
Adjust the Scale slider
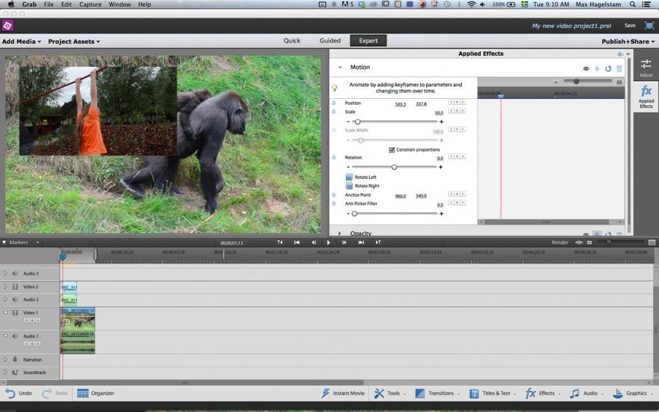(357, 122)
